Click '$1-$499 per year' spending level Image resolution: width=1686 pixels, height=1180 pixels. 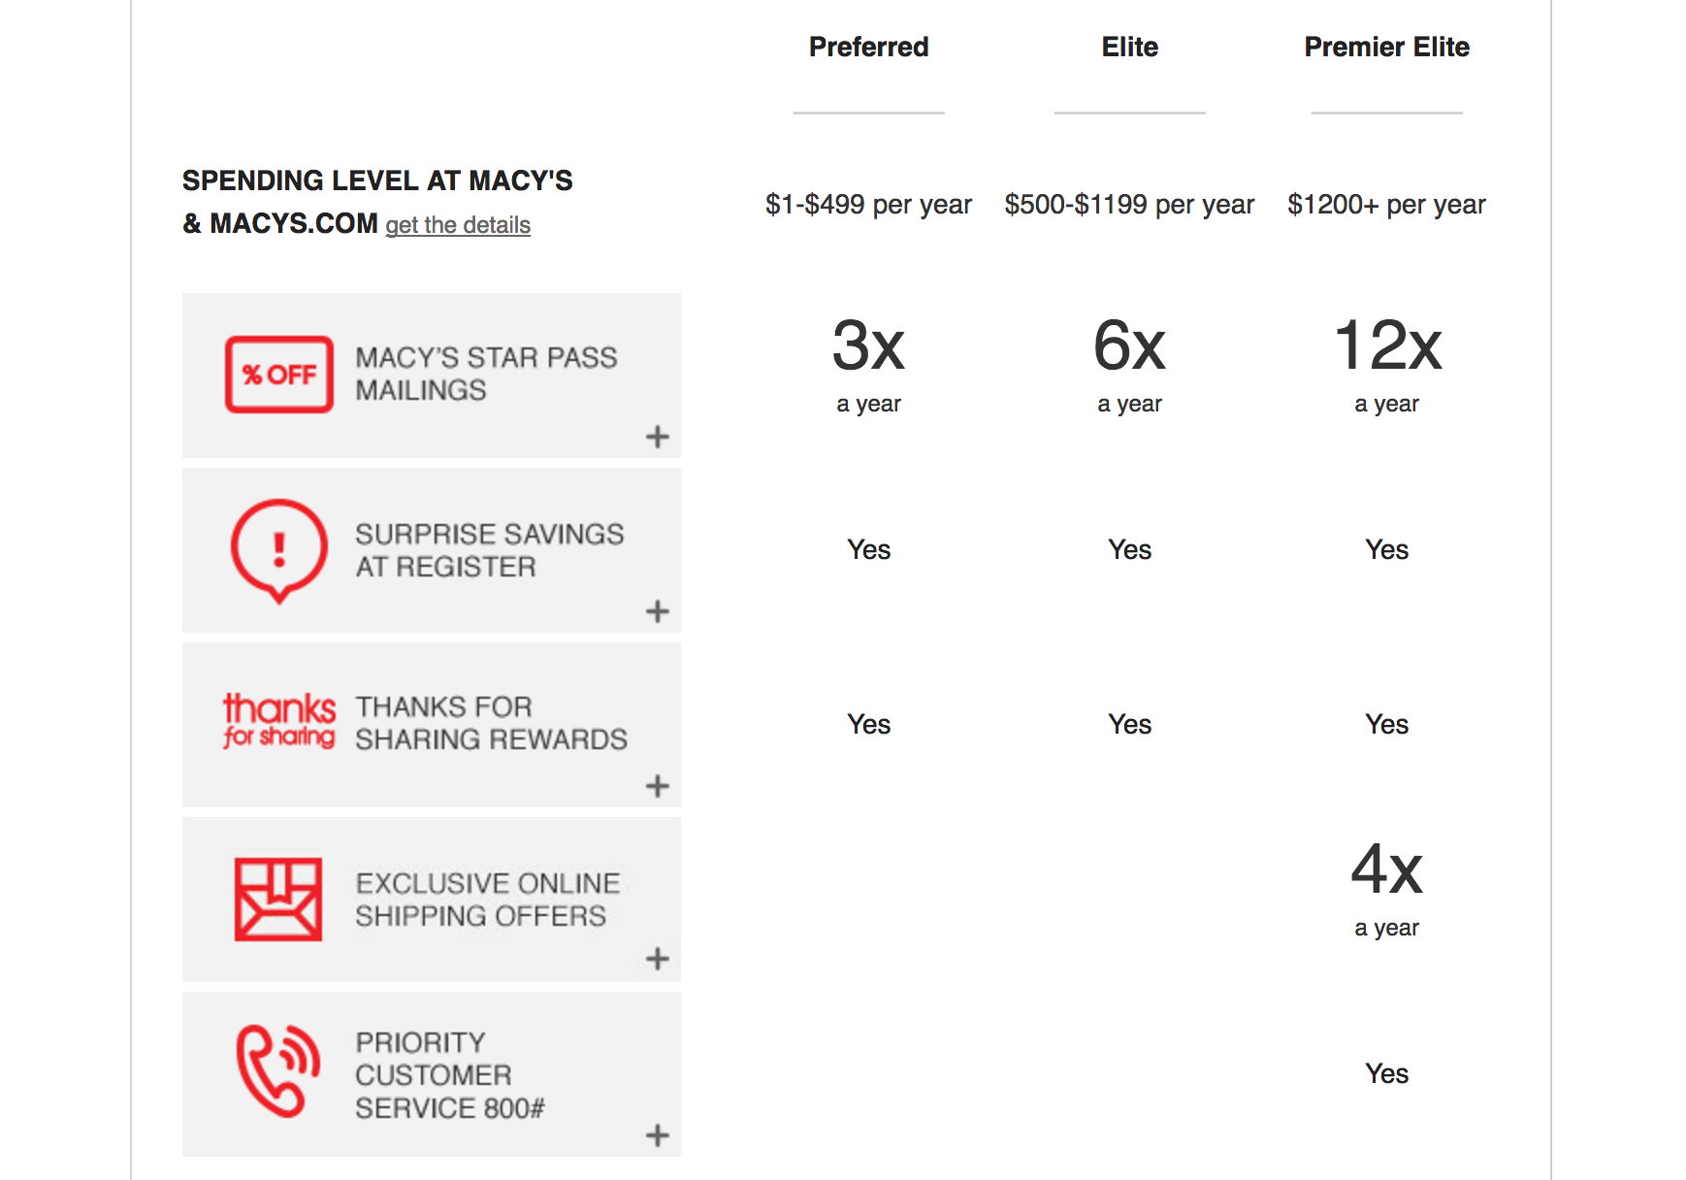(x=868, y=205)
